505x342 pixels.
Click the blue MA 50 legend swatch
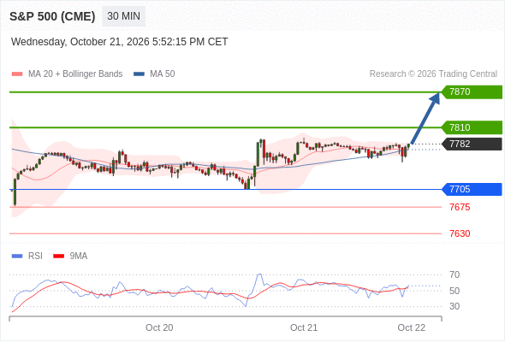[139, 74]
